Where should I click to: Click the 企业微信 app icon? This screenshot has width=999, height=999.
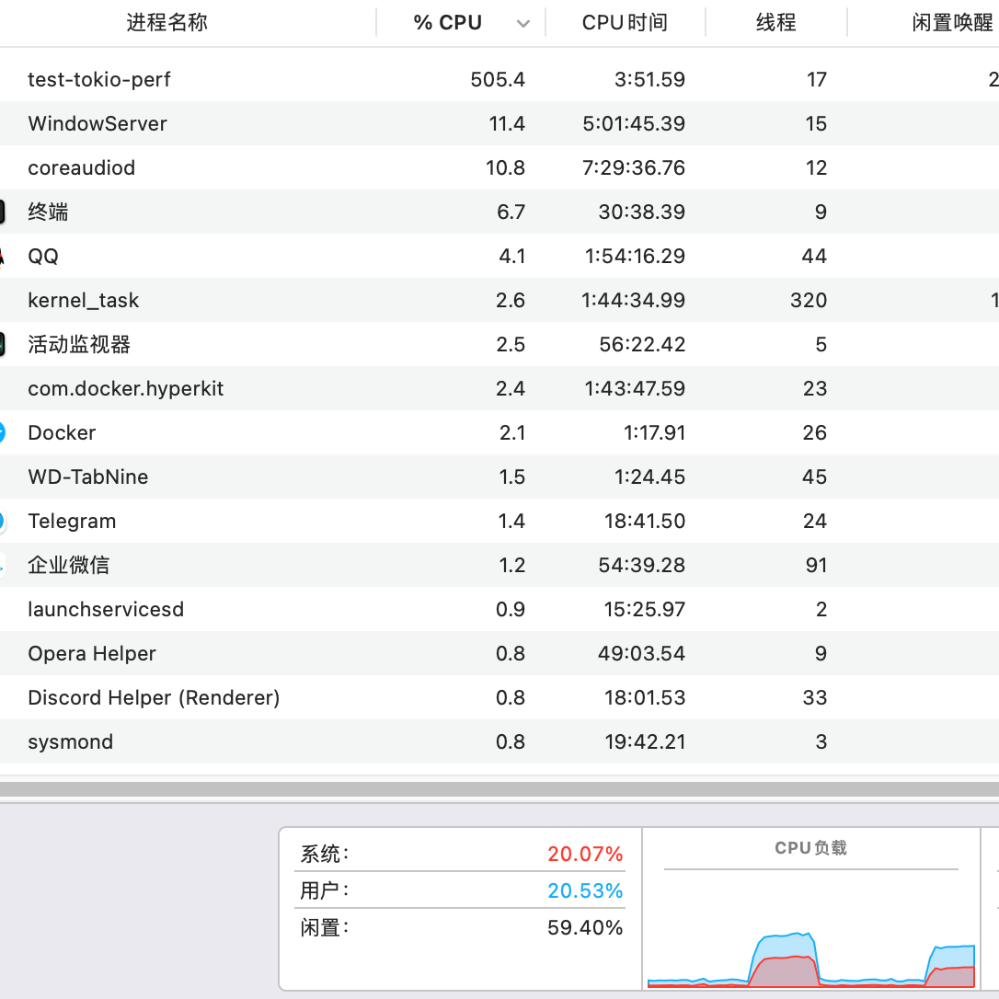coord(2,565)
